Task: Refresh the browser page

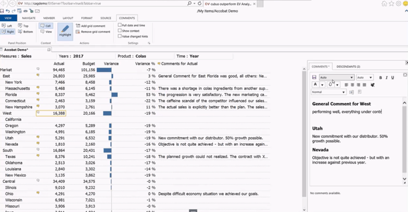Action: (200, 3)
